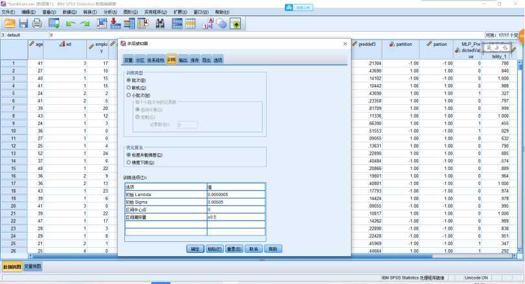Open the 分析 menu

pos(110,12)
